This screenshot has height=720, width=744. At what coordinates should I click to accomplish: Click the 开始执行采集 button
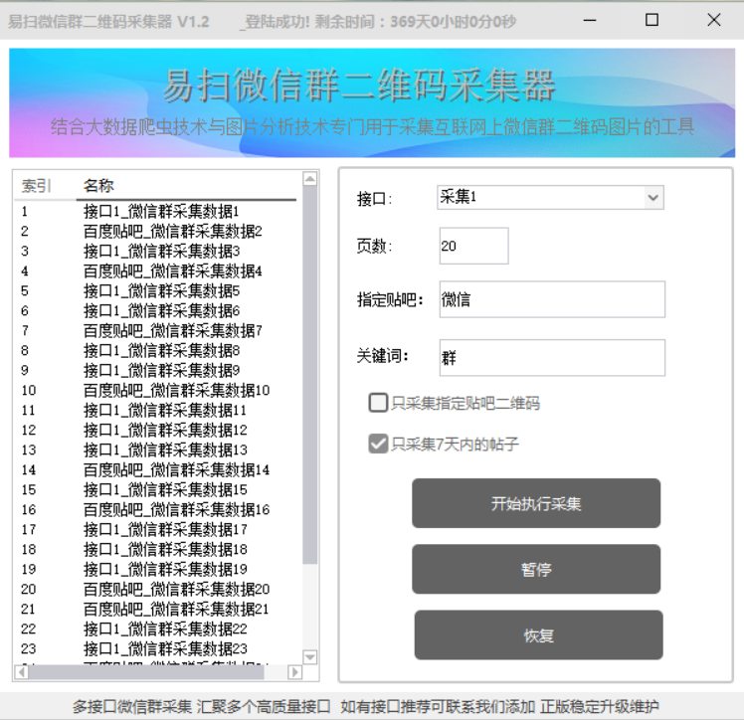pos(536,503)
